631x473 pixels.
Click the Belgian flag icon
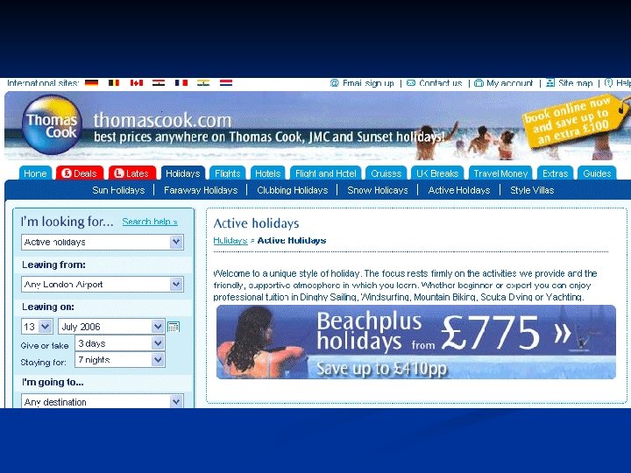coord(114,83)
